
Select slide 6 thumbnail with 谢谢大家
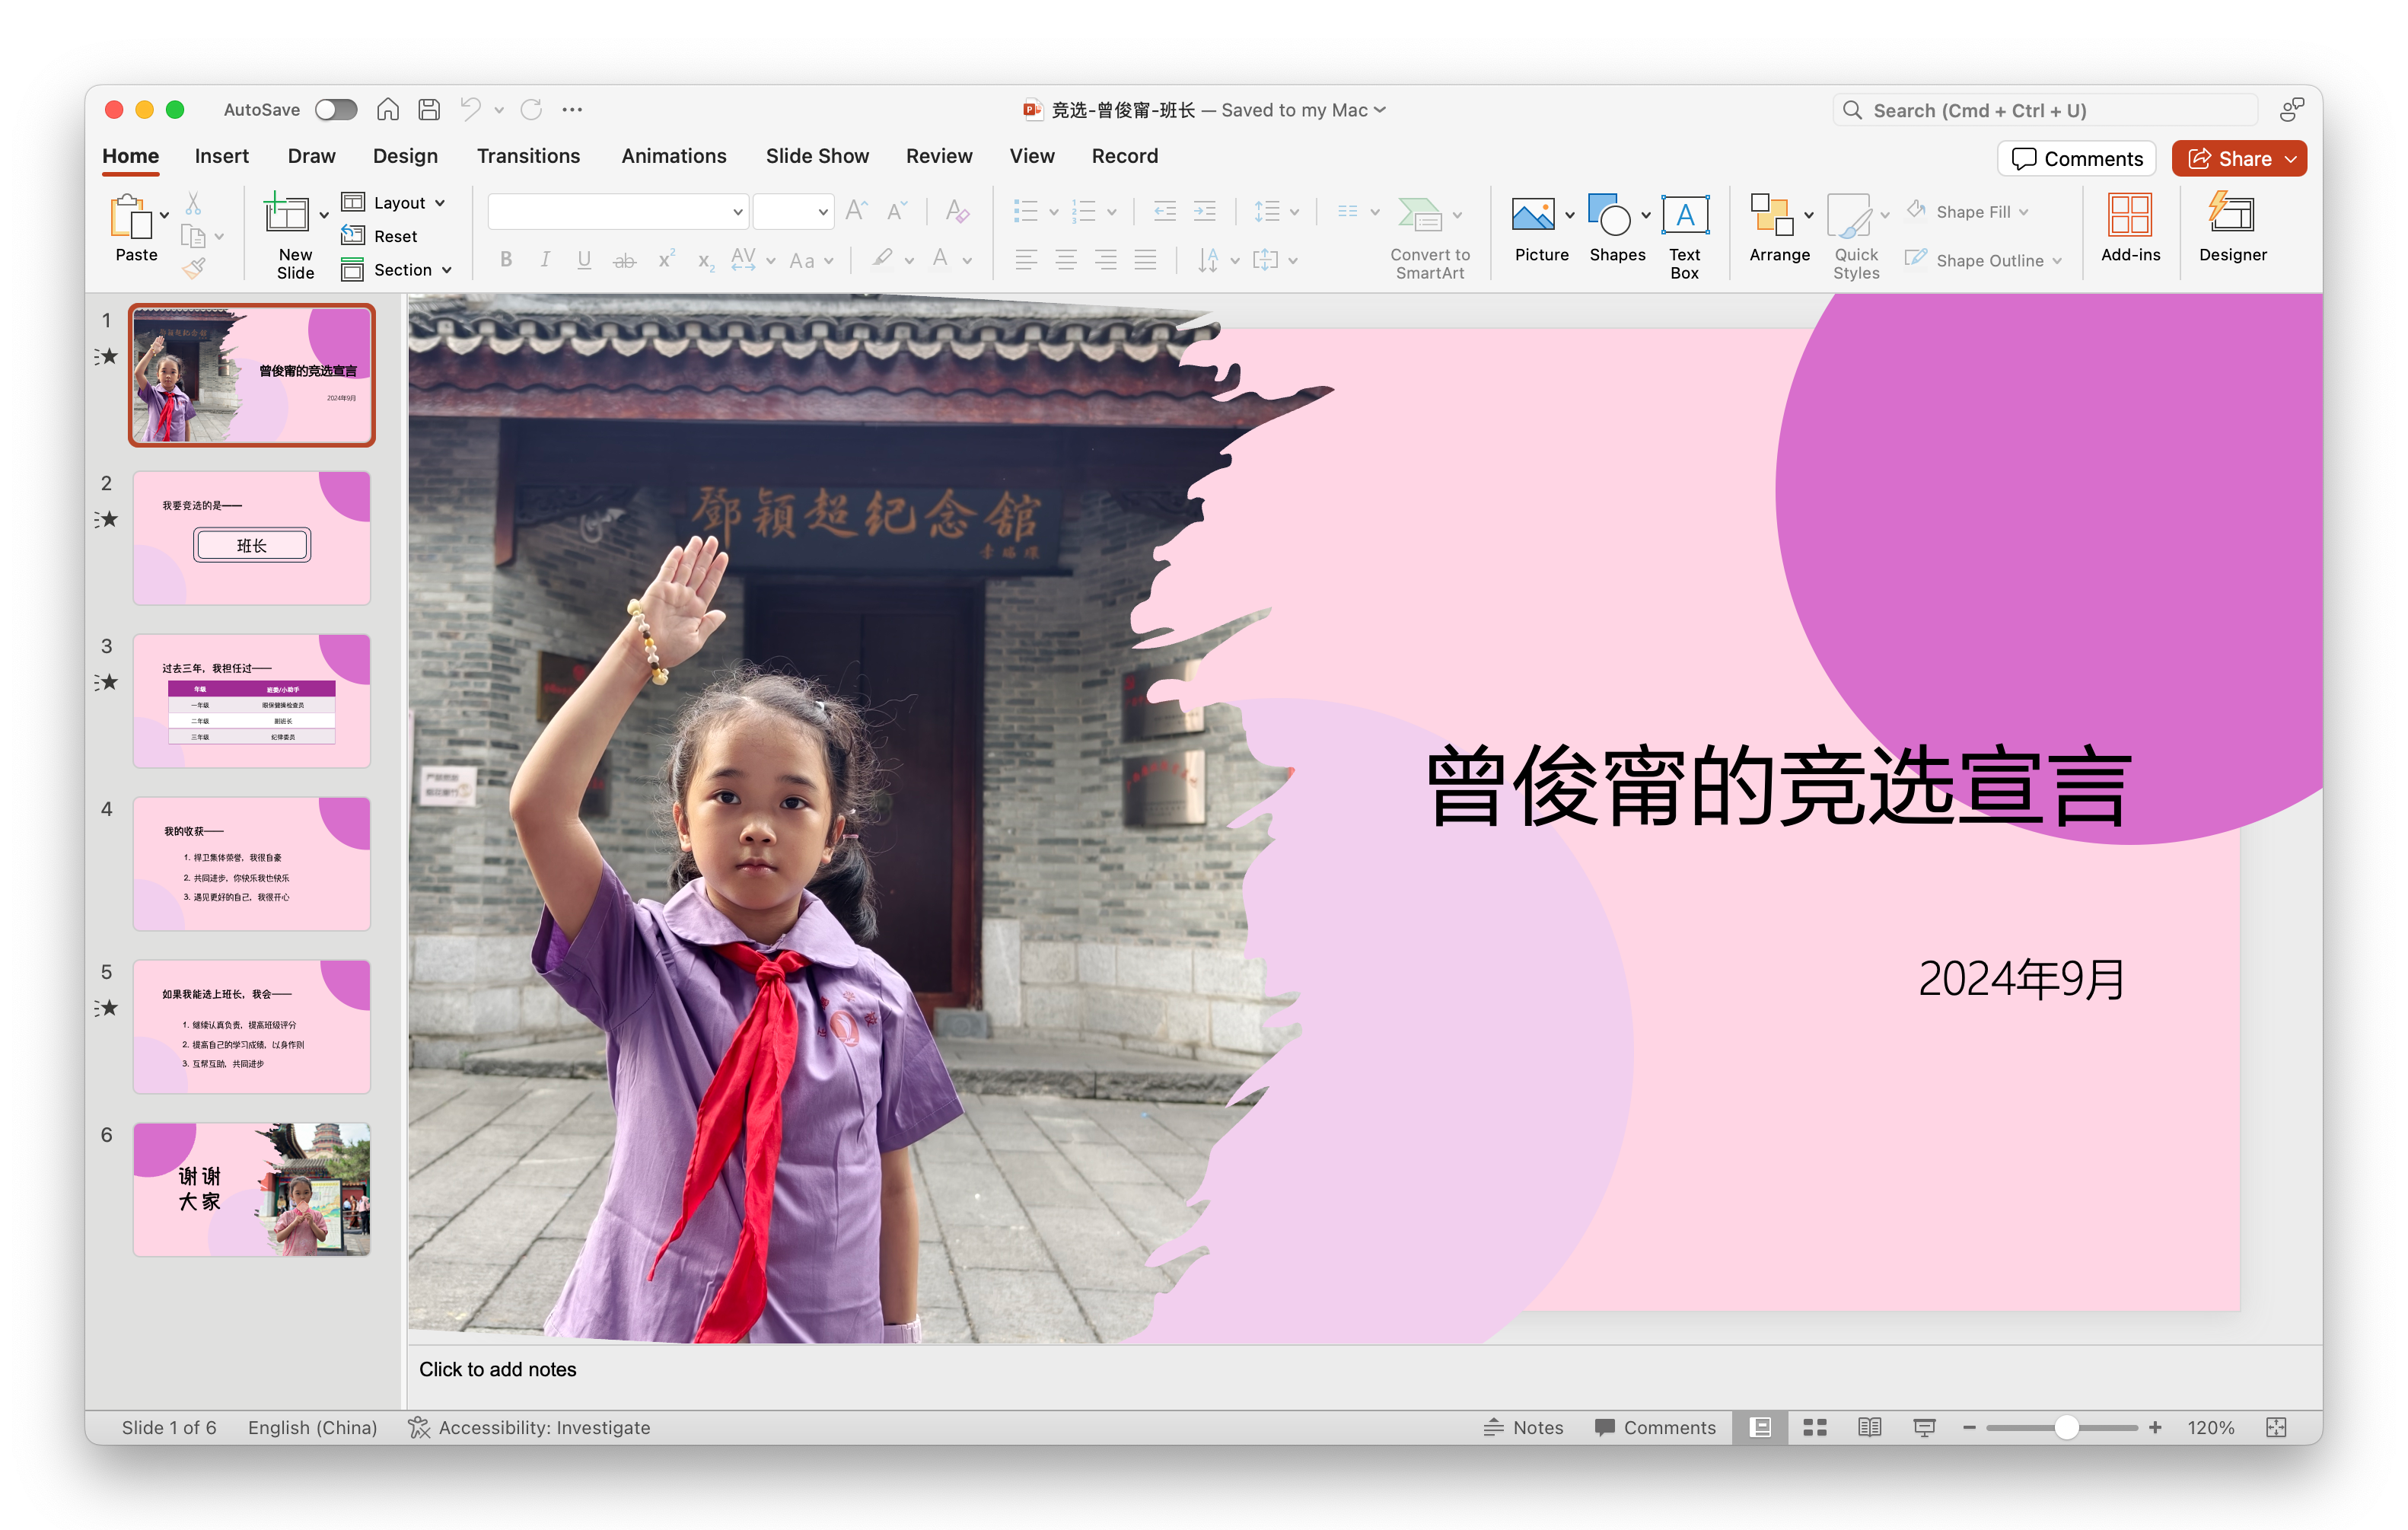[x=251, y=1189]
